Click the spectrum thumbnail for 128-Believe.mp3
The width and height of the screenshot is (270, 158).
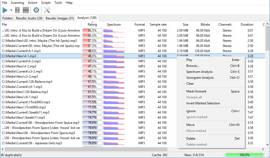point(114,81)
